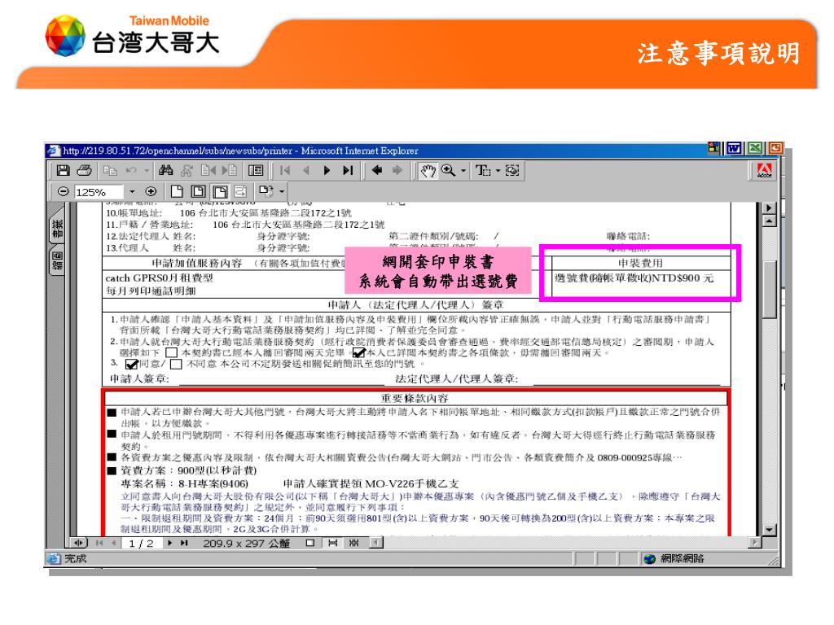Select Continuous Facing layout icon
The width and height of the screenshot is (834, 625).
pyautogui.click(x=353, y=543)
